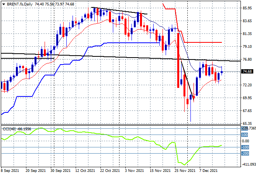Select the BRENT.fs,Daily chart title text

tap(20, 4)
